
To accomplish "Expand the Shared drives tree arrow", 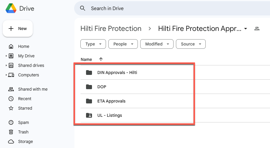I will pyautogui.click(x=6, y=65).
